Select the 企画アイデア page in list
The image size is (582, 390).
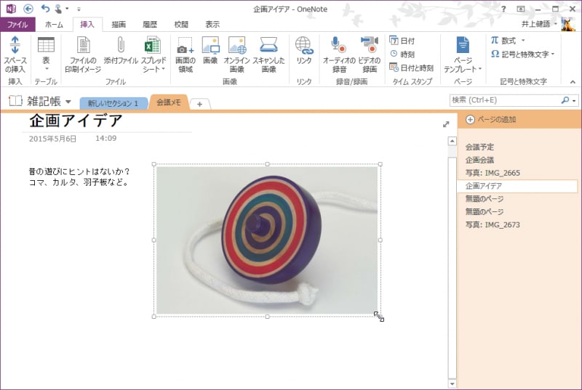click(517, 186)
